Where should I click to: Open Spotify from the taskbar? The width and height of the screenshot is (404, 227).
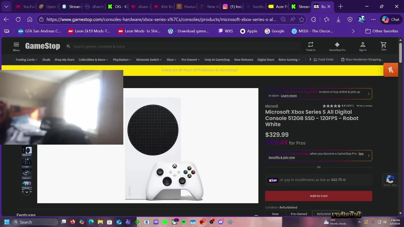[x=184, y=222]
